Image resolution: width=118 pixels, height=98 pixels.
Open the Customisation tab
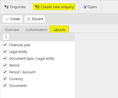36,30
